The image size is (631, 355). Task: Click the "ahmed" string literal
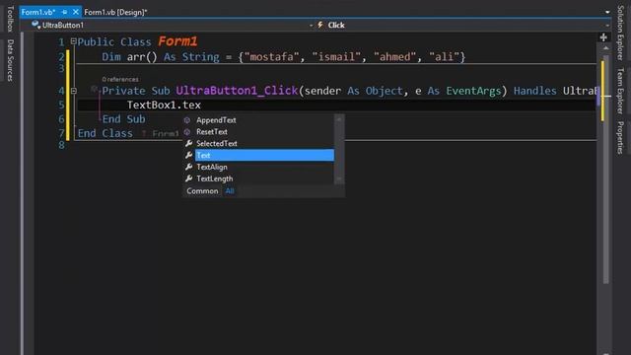(x=395, y=57)
